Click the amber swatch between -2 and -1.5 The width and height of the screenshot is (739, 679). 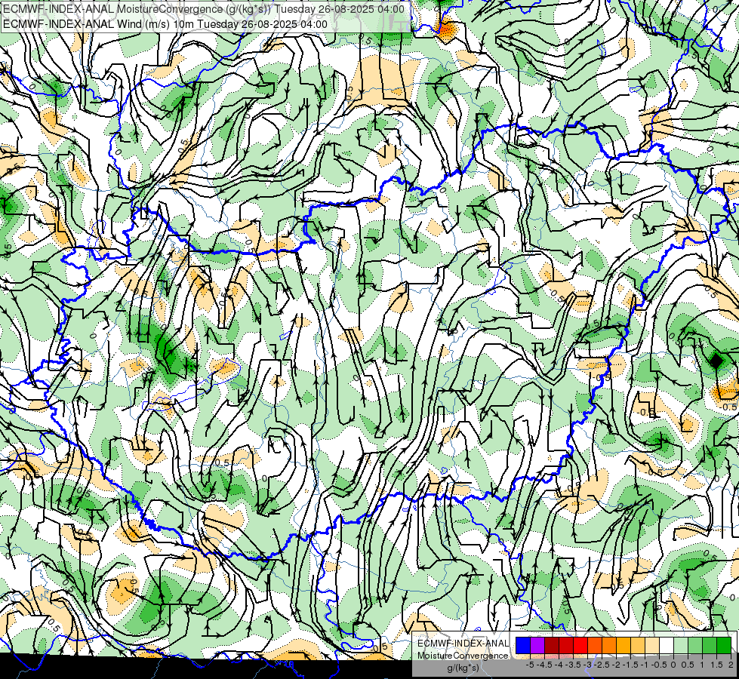(x=623, y=646)
